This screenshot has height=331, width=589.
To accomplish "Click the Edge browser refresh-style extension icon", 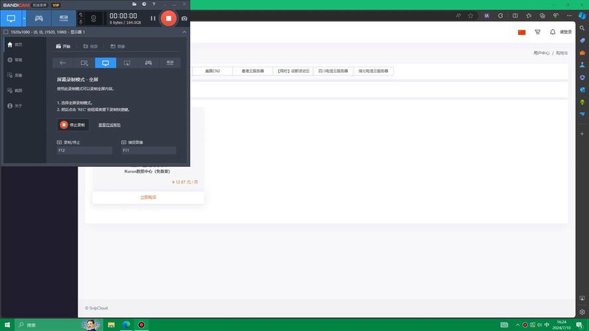I will click(x=500, y=16).
